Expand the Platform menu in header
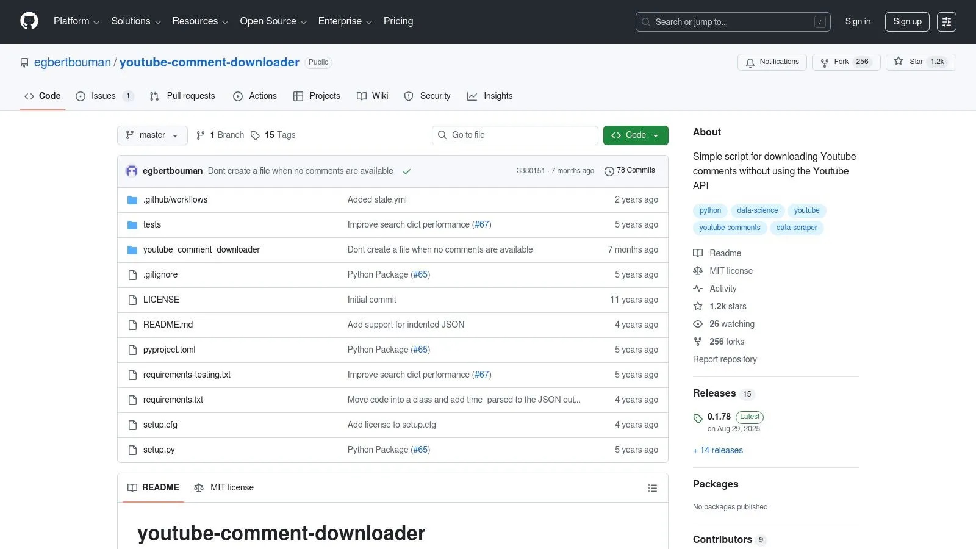The height and width of the screenshot is (549, 976). click(76, 21)
